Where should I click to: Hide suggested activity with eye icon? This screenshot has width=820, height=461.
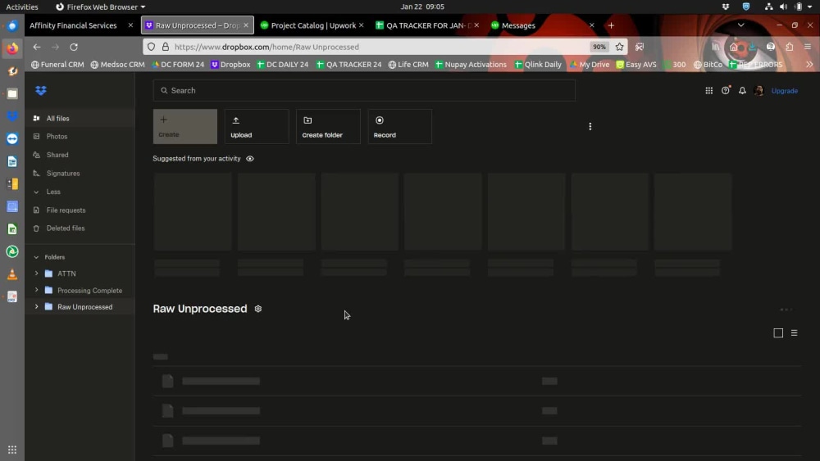pos(250,159)
